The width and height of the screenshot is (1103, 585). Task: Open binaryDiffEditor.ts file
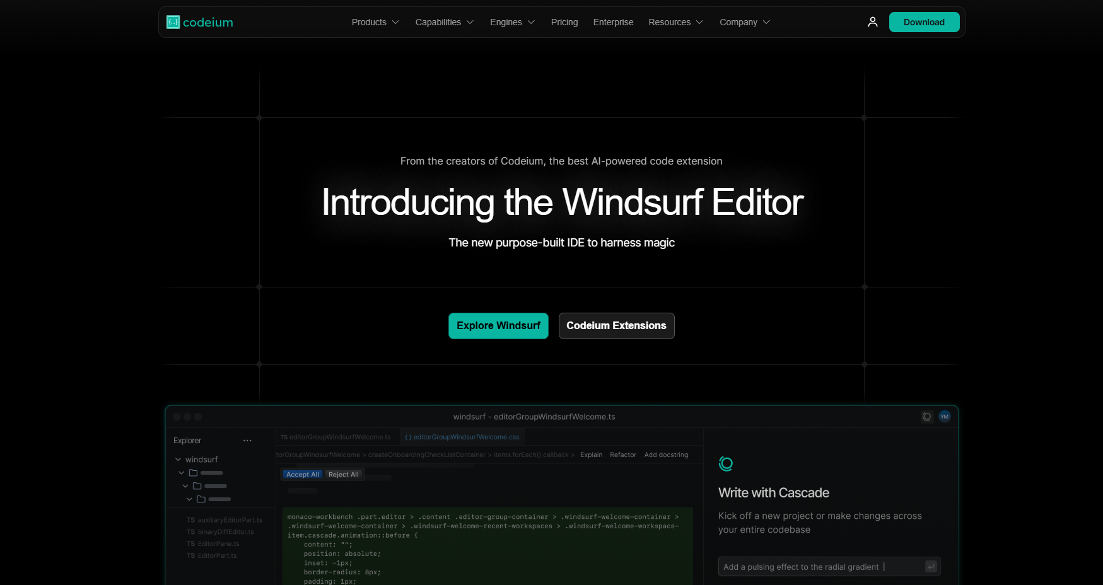[x=220, y=532]
